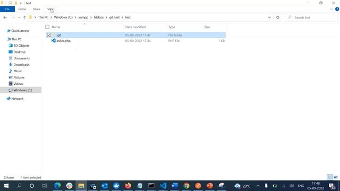The height and width of the screenshot is (191, 340).
Task: Open the Command Prompt taskbar icon
Action: [151, 186]
